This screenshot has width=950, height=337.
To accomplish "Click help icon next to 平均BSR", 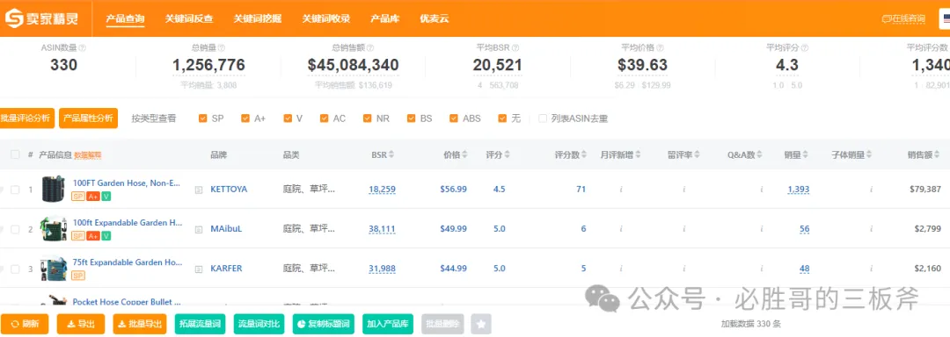I will 515,47.
